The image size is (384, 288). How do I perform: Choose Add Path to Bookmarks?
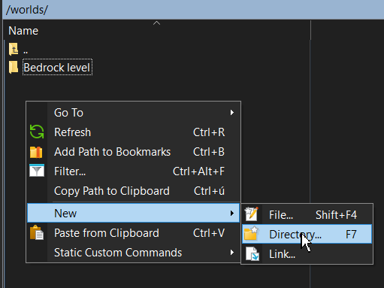click(133, 152)
